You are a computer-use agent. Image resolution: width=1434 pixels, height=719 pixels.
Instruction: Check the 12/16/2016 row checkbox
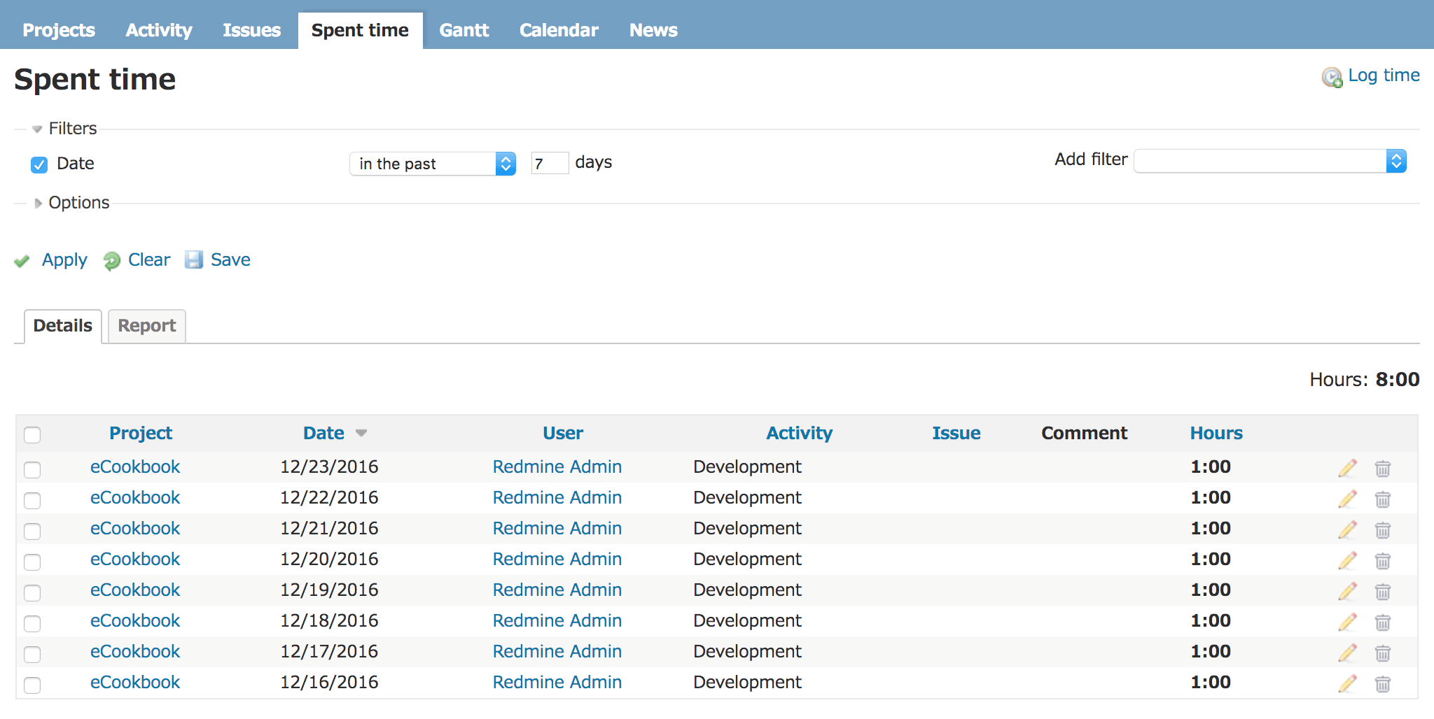[32, 684]
